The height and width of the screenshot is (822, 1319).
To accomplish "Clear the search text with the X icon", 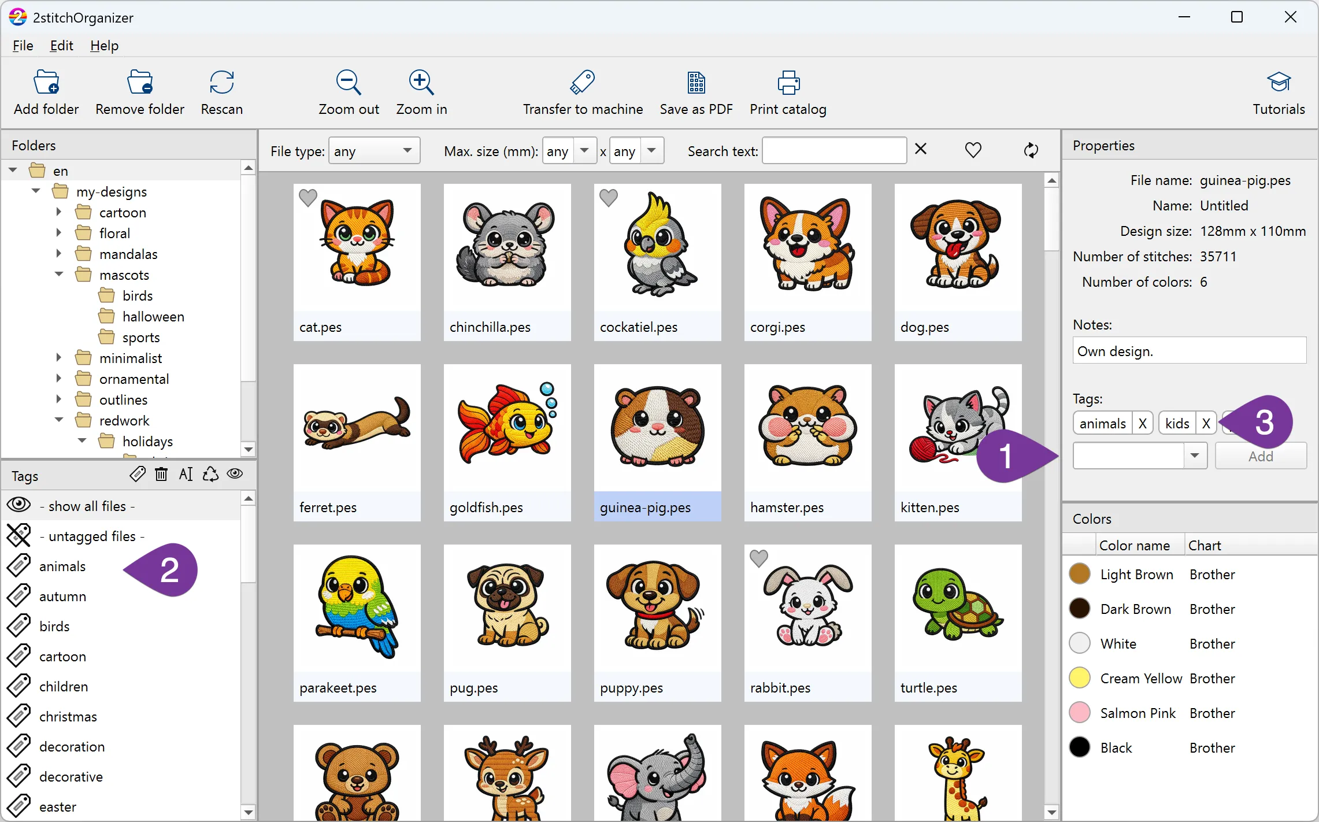I will coord(921,149).
